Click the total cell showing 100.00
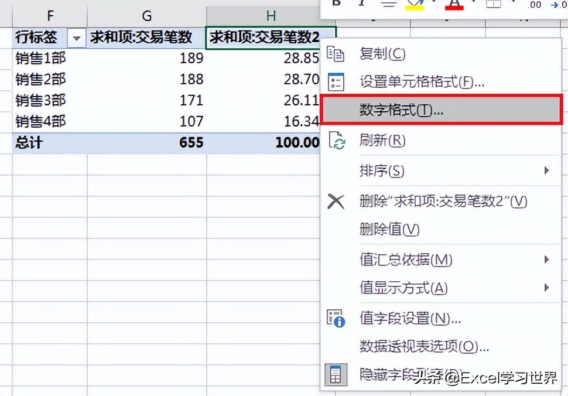Image resolution: width=568 pixels, height=396 pixels. click(264, 142)
